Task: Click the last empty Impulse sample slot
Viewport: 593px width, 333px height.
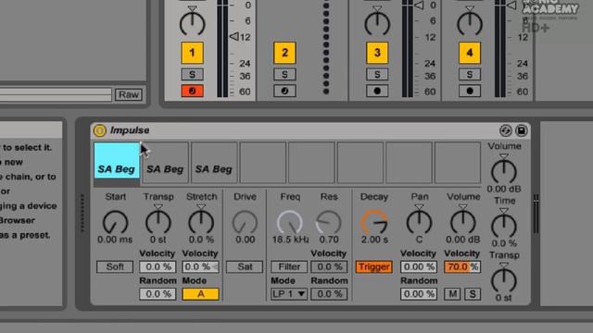Action: (x=458, y=163)
